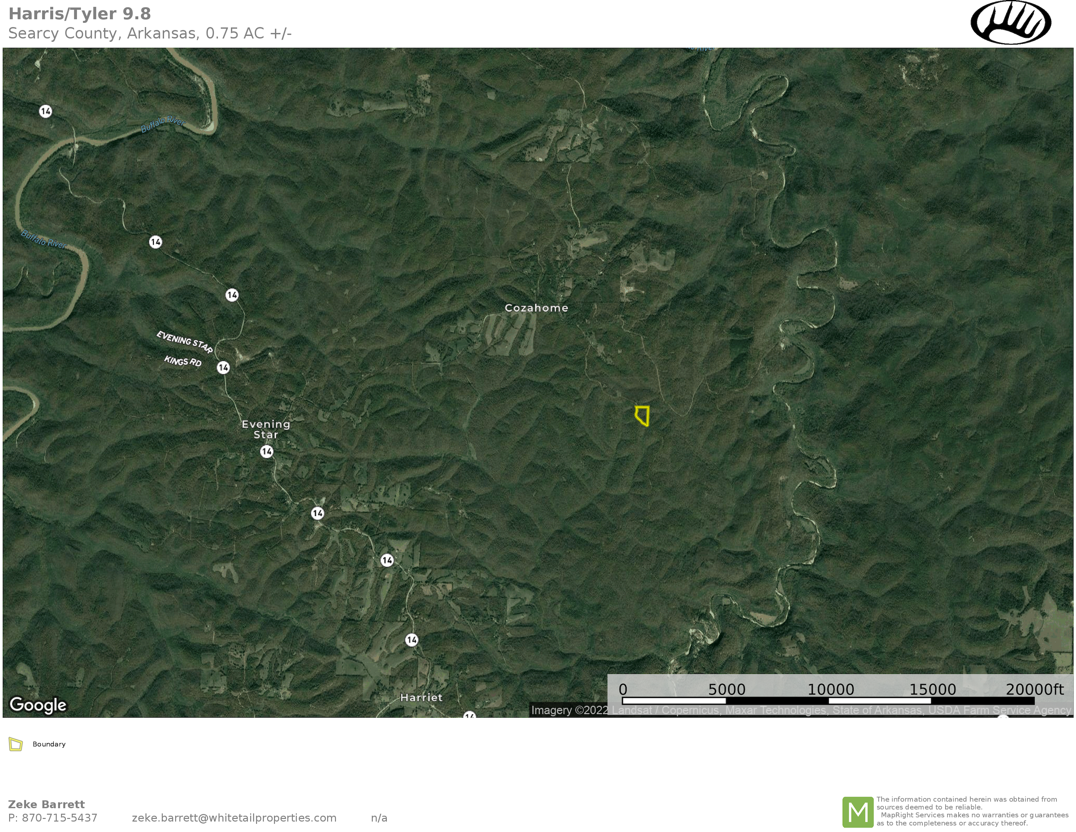Open zeke.barrett@whitetailproperties.com email link
Viewport: 1076px width, 832px height.
(x=234, y=818)
